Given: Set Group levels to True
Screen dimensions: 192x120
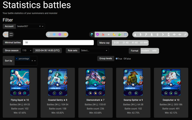Looking at the screenshot, I should pos(116,59).
